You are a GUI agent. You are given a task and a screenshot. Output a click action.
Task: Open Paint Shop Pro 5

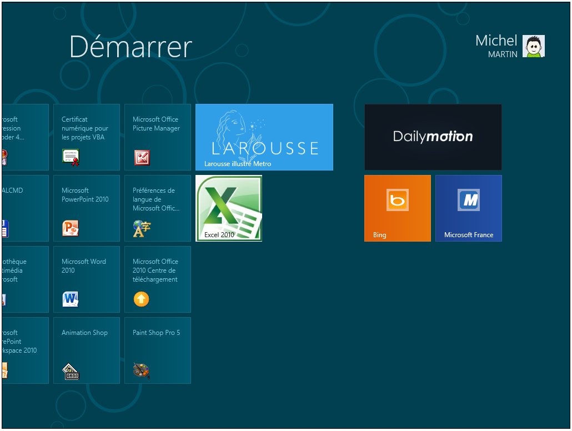pyautogui.click(x=157, y=350)
